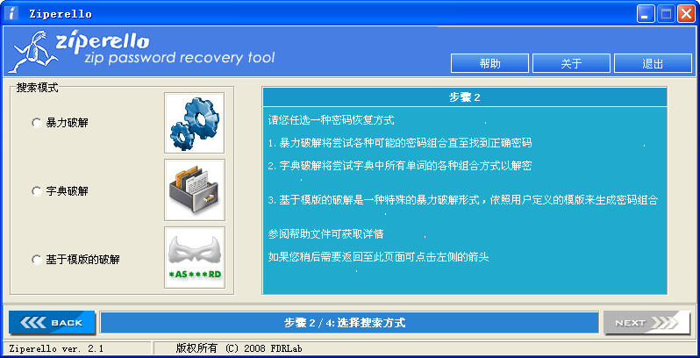Click the blue gears brute-force icon
The width and height of the screenshot is (700, 358).
[195, 123]
